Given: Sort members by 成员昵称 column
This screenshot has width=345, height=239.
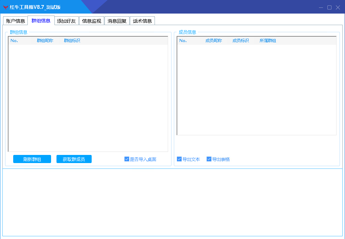Looking at the screenshot, I should 214,41.
